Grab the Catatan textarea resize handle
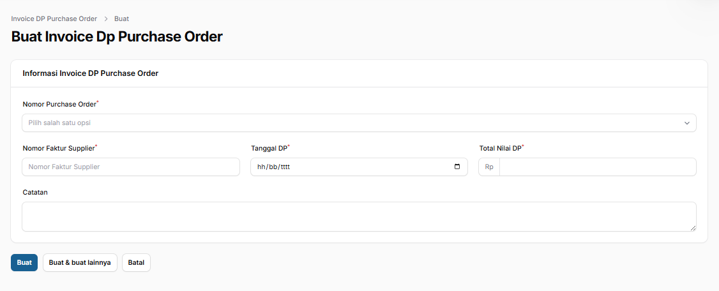719x291 pixels. click(x=693, y=228)
